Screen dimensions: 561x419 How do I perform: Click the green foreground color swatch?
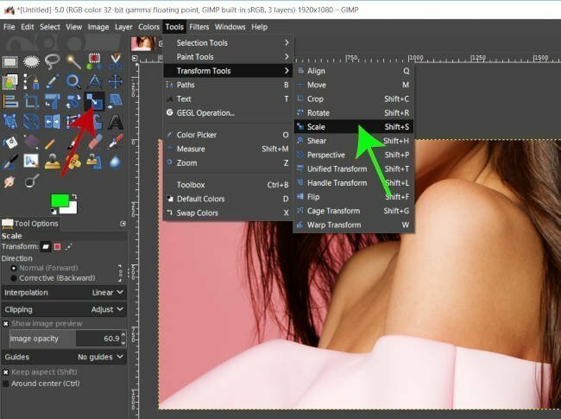click(60, 200)
